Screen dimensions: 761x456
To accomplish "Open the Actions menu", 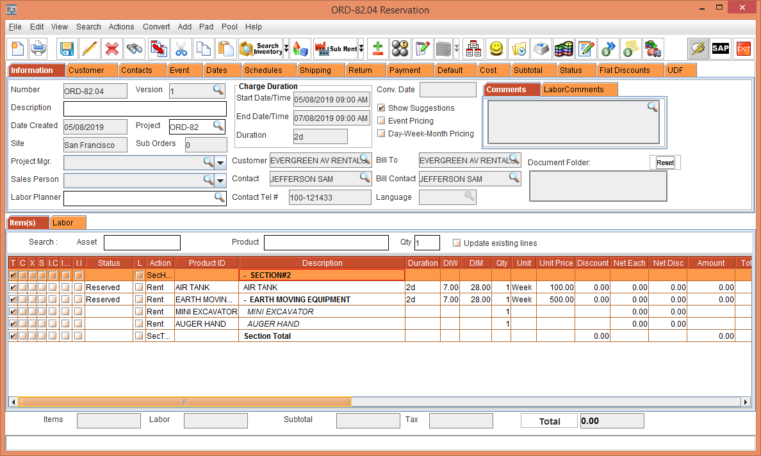I will point(121,27).
